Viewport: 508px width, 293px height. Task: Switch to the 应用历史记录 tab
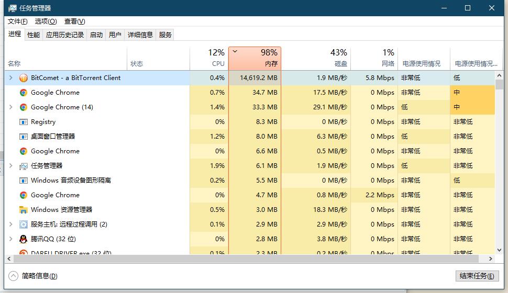click(65, 35)
